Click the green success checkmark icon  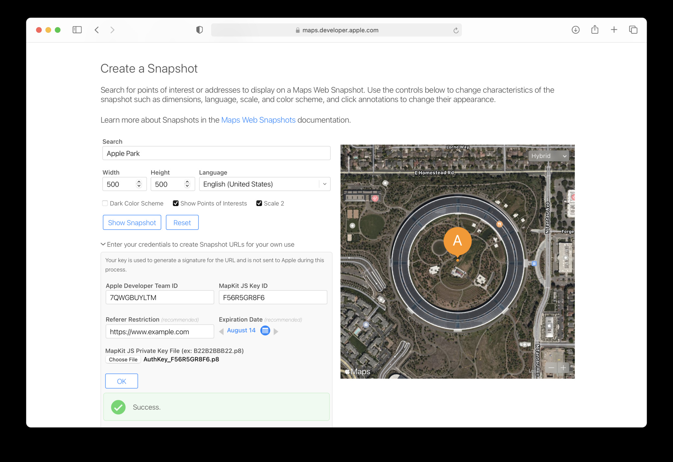(x=118, y=407)
